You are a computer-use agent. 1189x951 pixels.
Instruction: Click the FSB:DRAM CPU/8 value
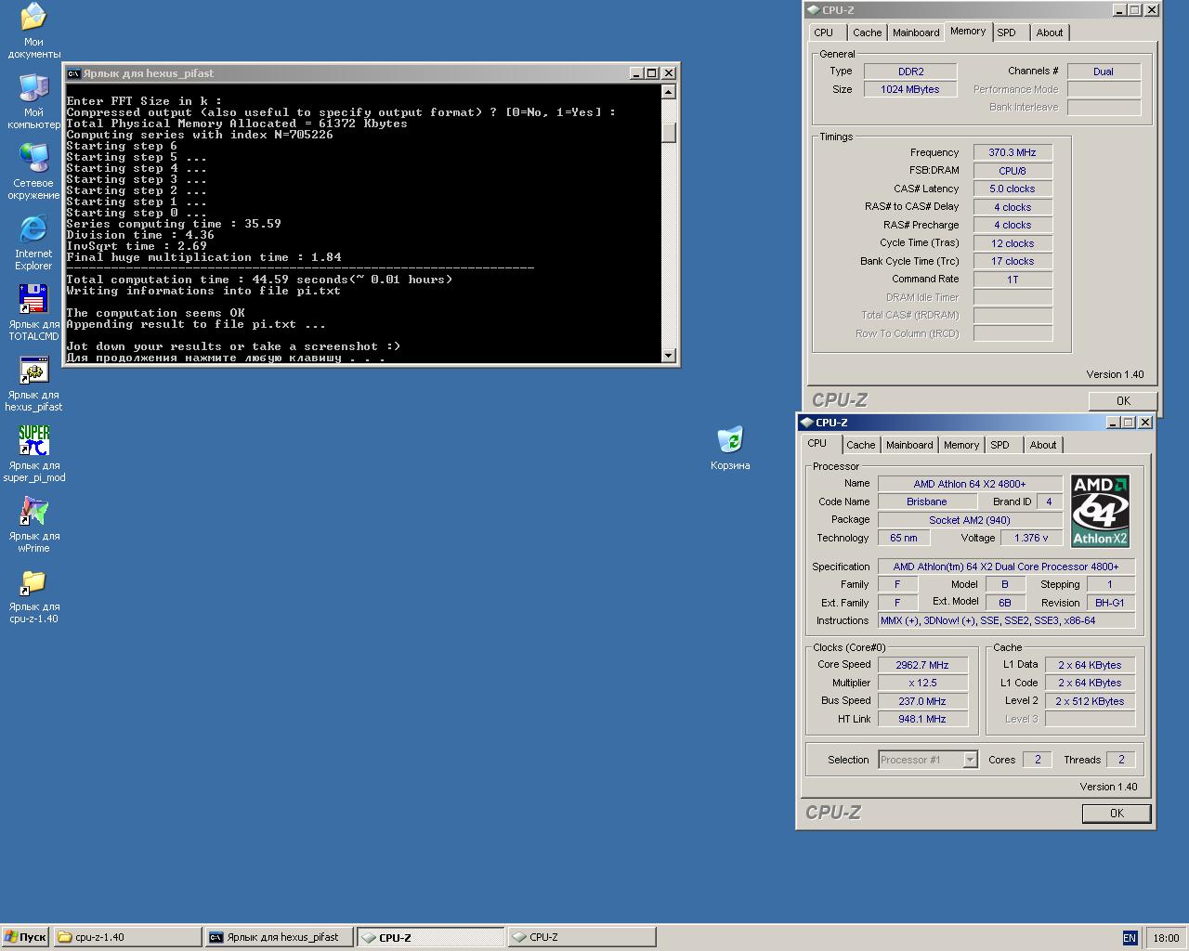click(1013, 171)
